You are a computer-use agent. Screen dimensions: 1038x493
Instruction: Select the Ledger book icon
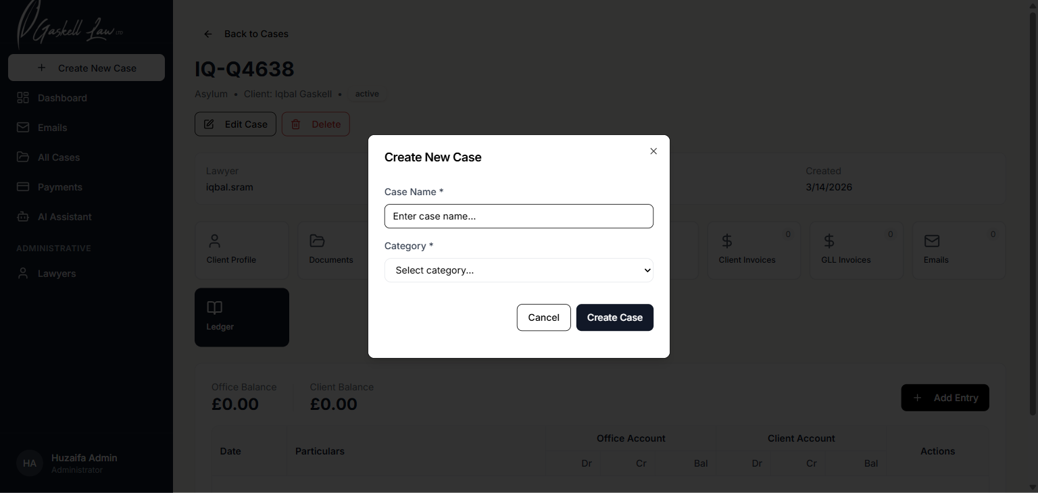[x=214, y=307]
